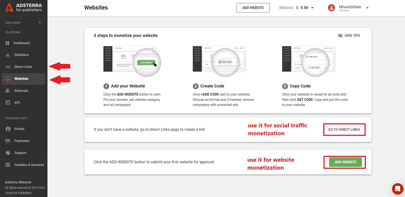
Task: Click the Payments card icon
Action: click(x=8, y=141)
